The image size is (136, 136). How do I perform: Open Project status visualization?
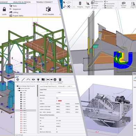tap(16, 16)
